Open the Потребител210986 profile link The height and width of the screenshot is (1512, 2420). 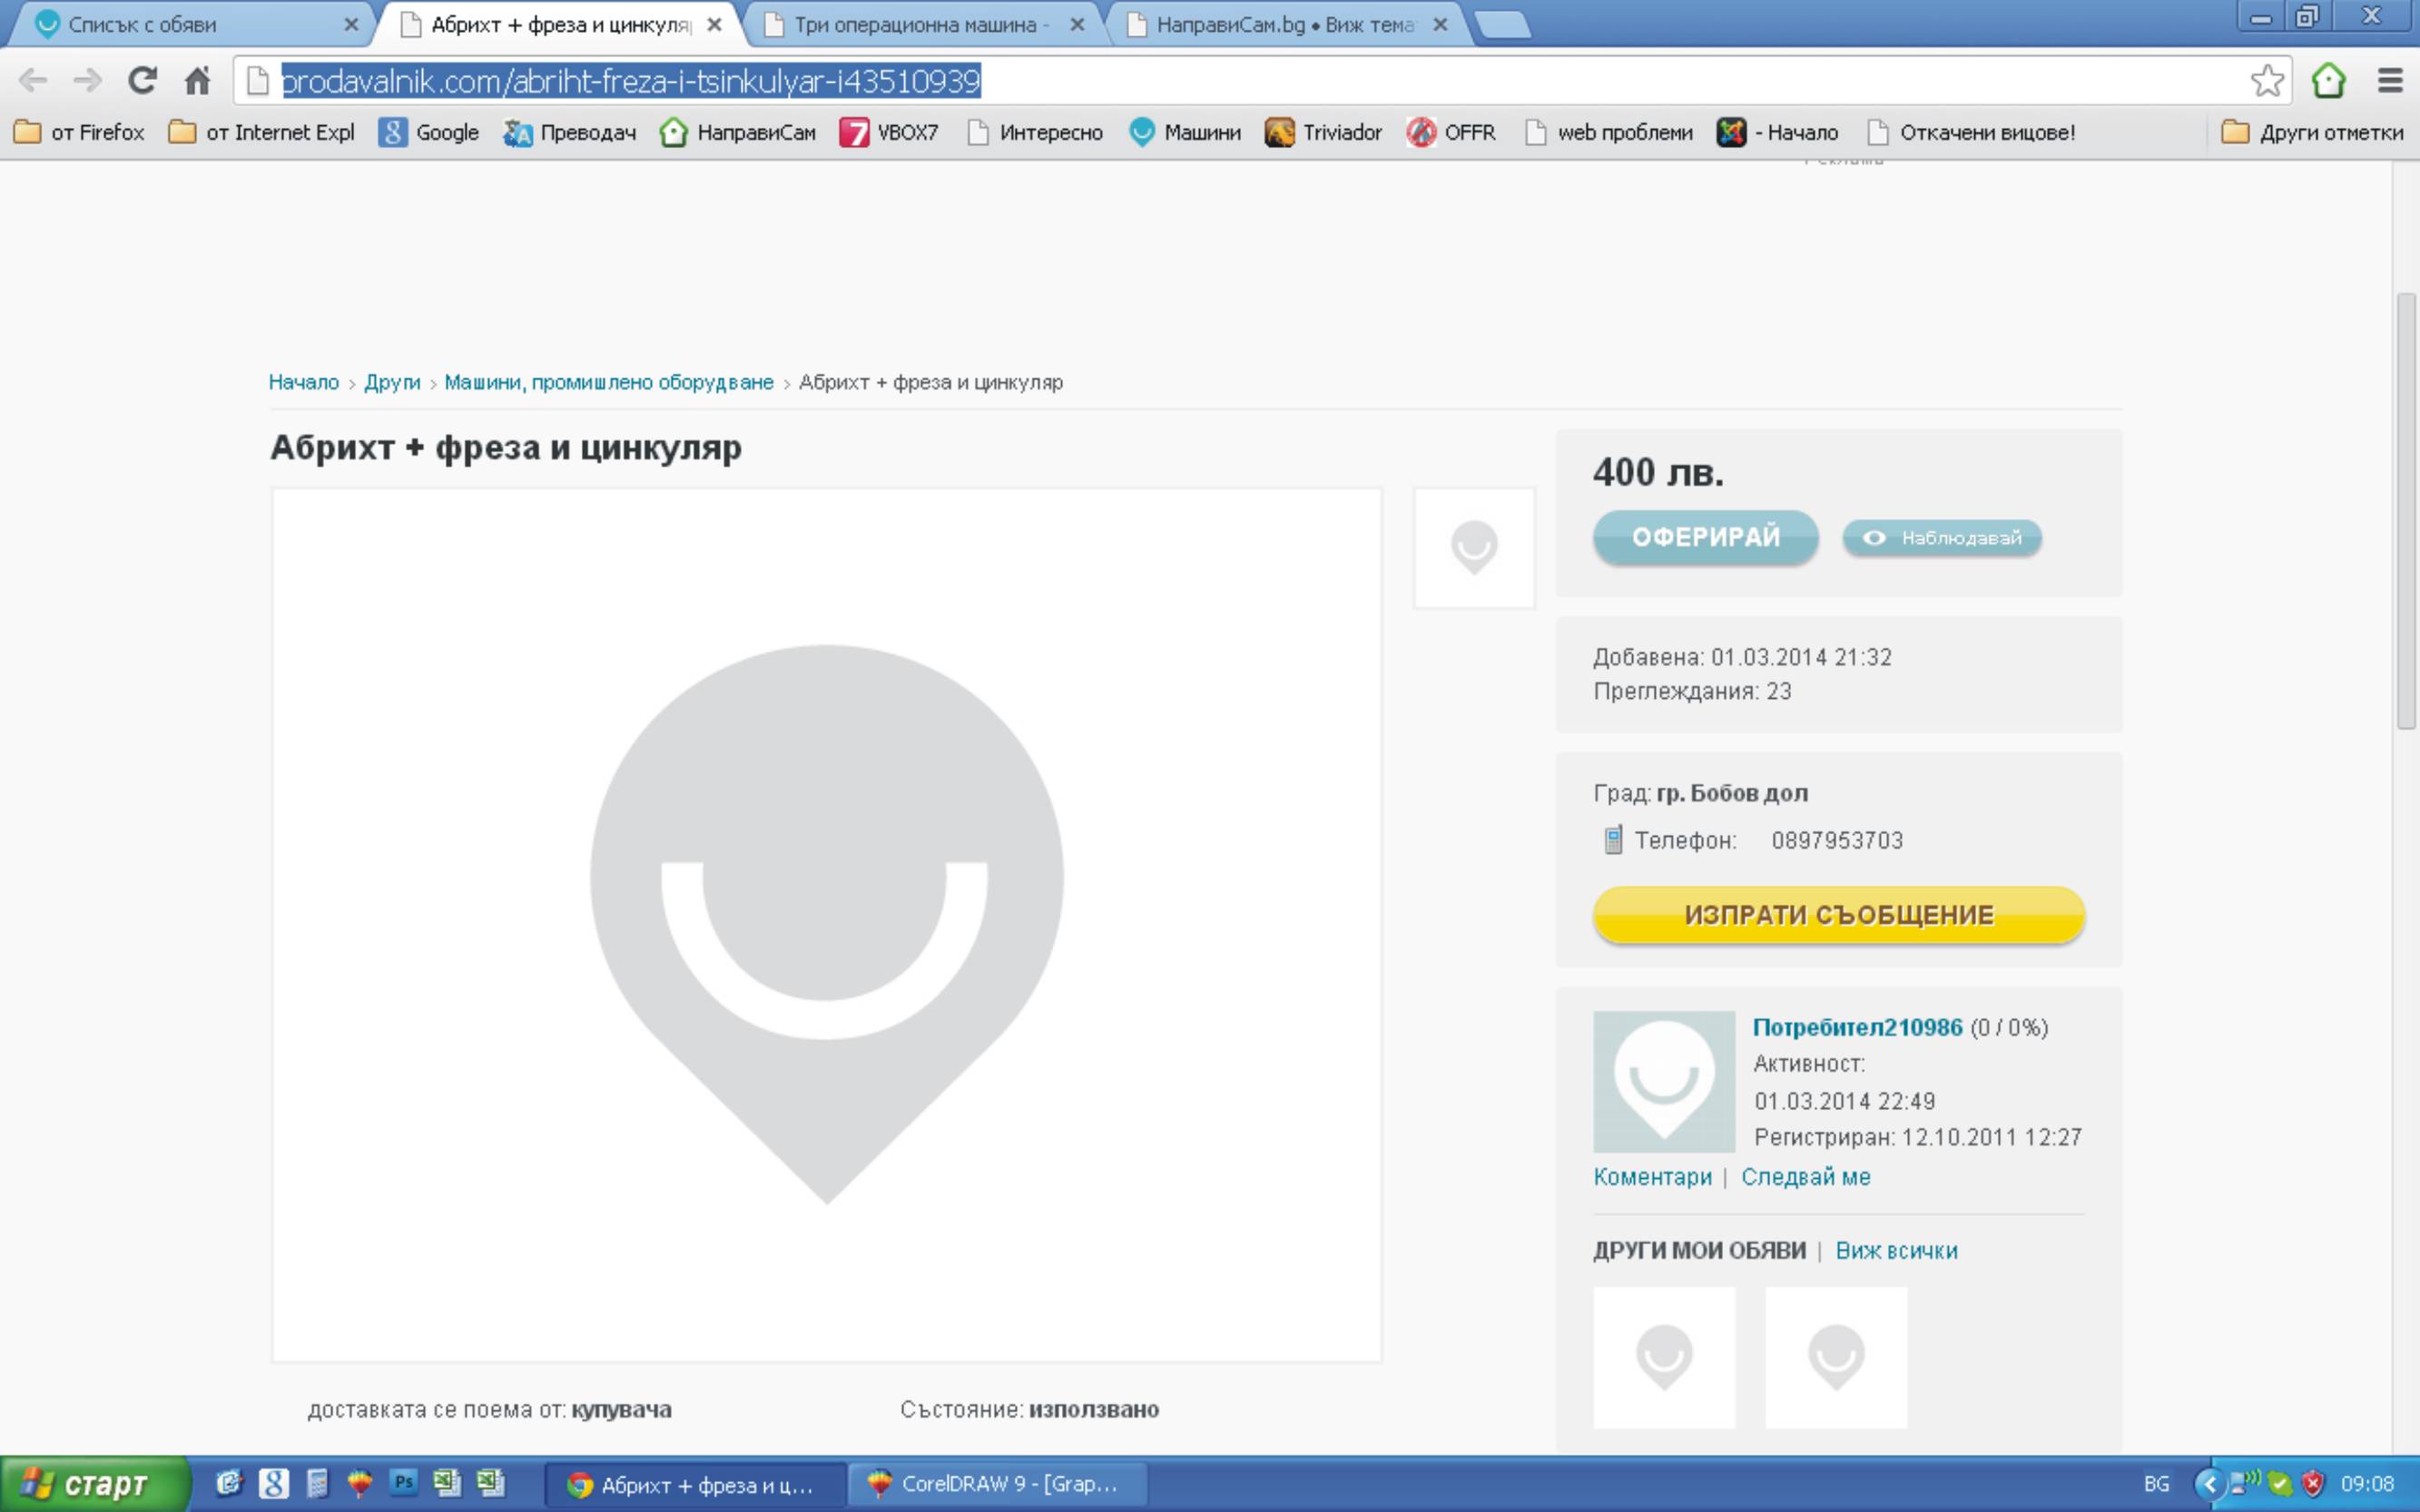point(1857,1027)
